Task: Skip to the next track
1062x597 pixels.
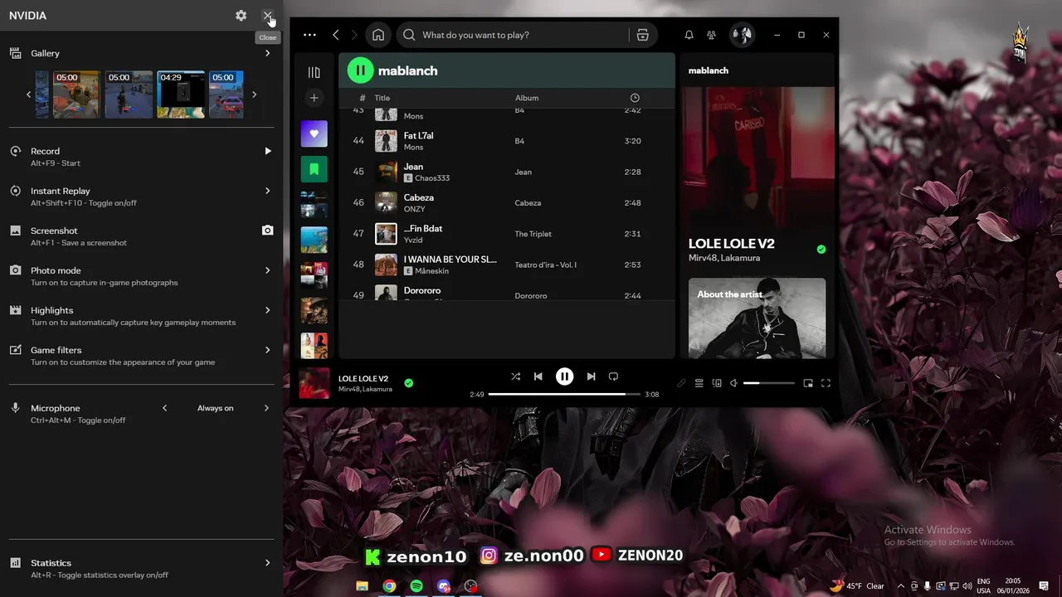Action: tap(591, 376)
